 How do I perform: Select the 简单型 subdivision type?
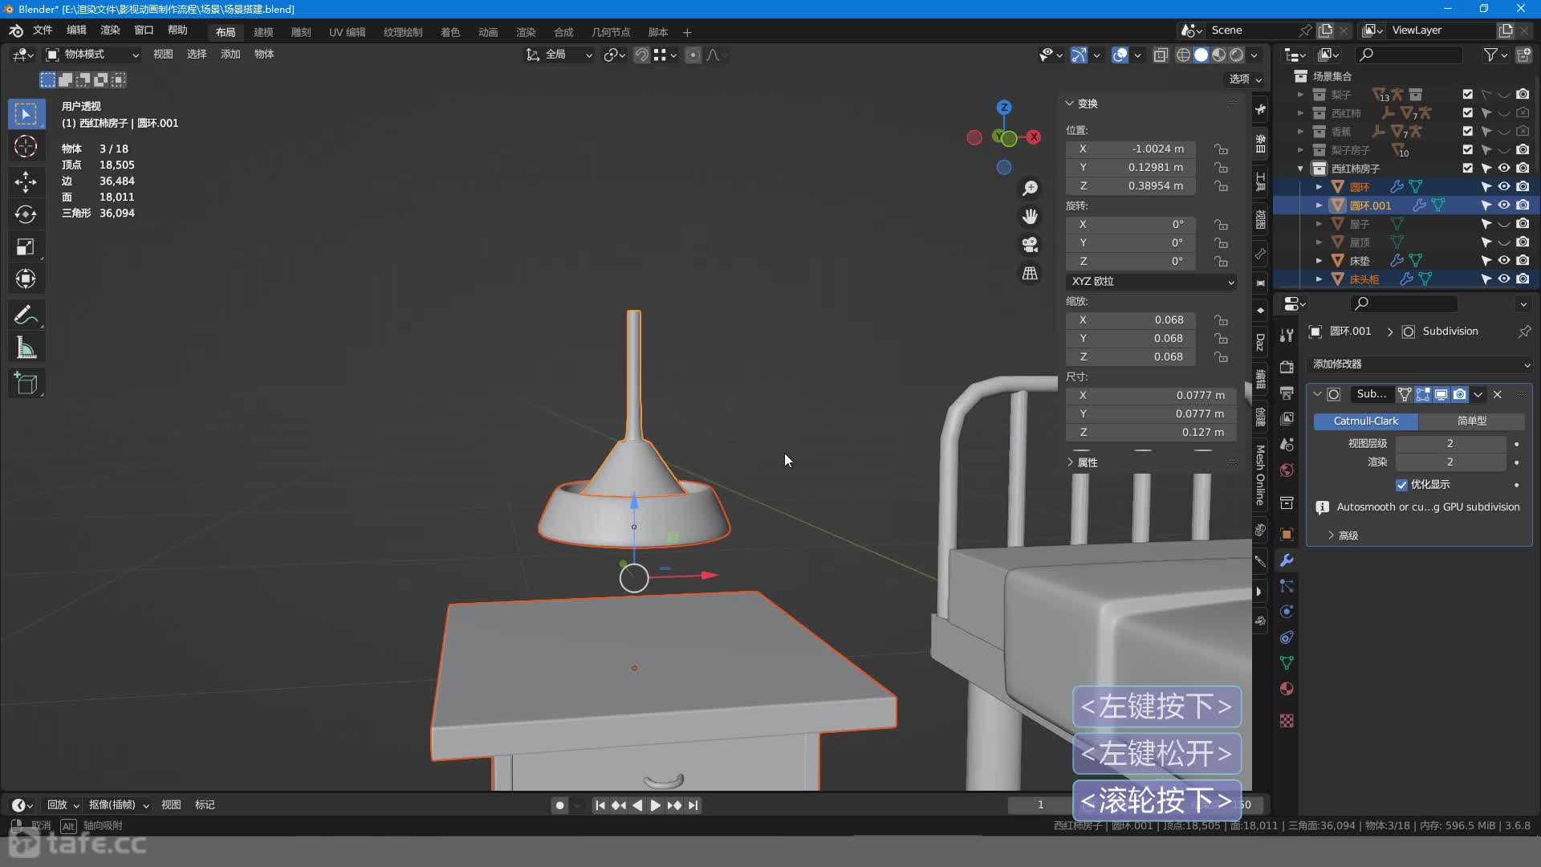[1471, 421]
